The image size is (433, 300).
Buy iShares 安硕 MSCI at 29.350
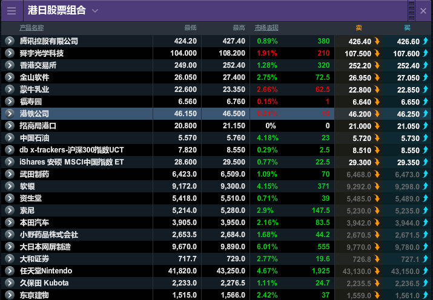(x=407, y=163)
